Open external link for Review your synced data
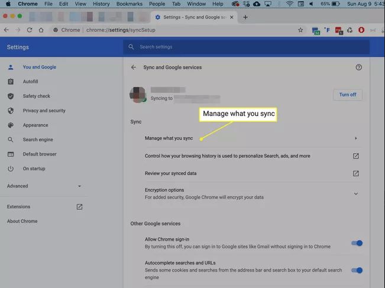 [x=356, y=173]
